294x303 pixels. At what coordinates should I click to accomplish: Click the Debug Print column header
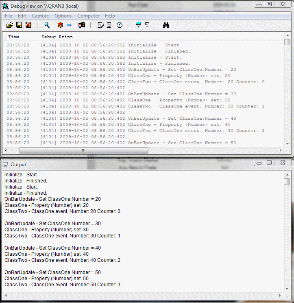pyautogui.click(x=162, y=37)
